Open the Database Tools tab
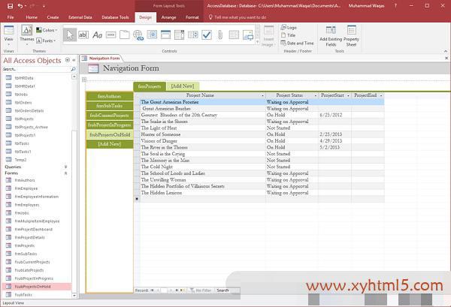Viewport: 451px width, 307px height. tap(113, 17)
